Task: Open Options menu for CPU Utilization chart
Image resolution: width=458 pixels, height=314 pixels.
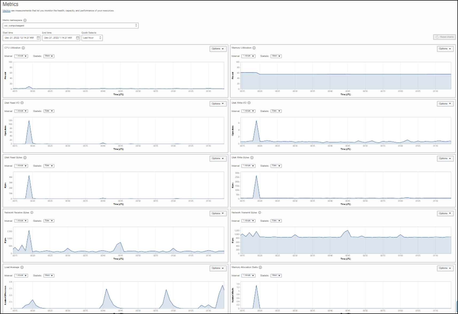Action: coord(218,49)
